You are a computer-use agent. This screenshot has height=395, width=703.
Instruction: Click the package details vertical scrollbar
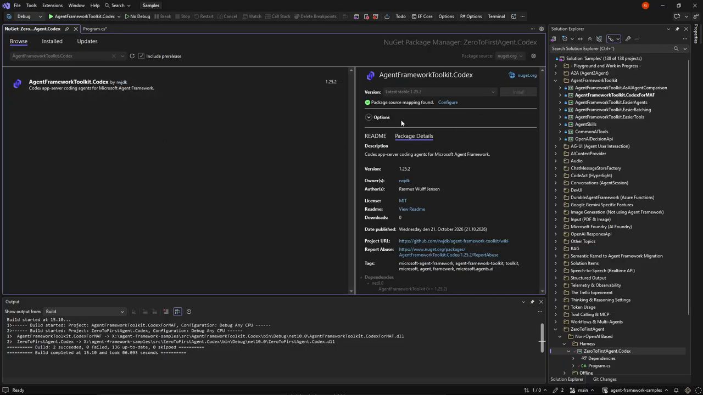point(543,180)
